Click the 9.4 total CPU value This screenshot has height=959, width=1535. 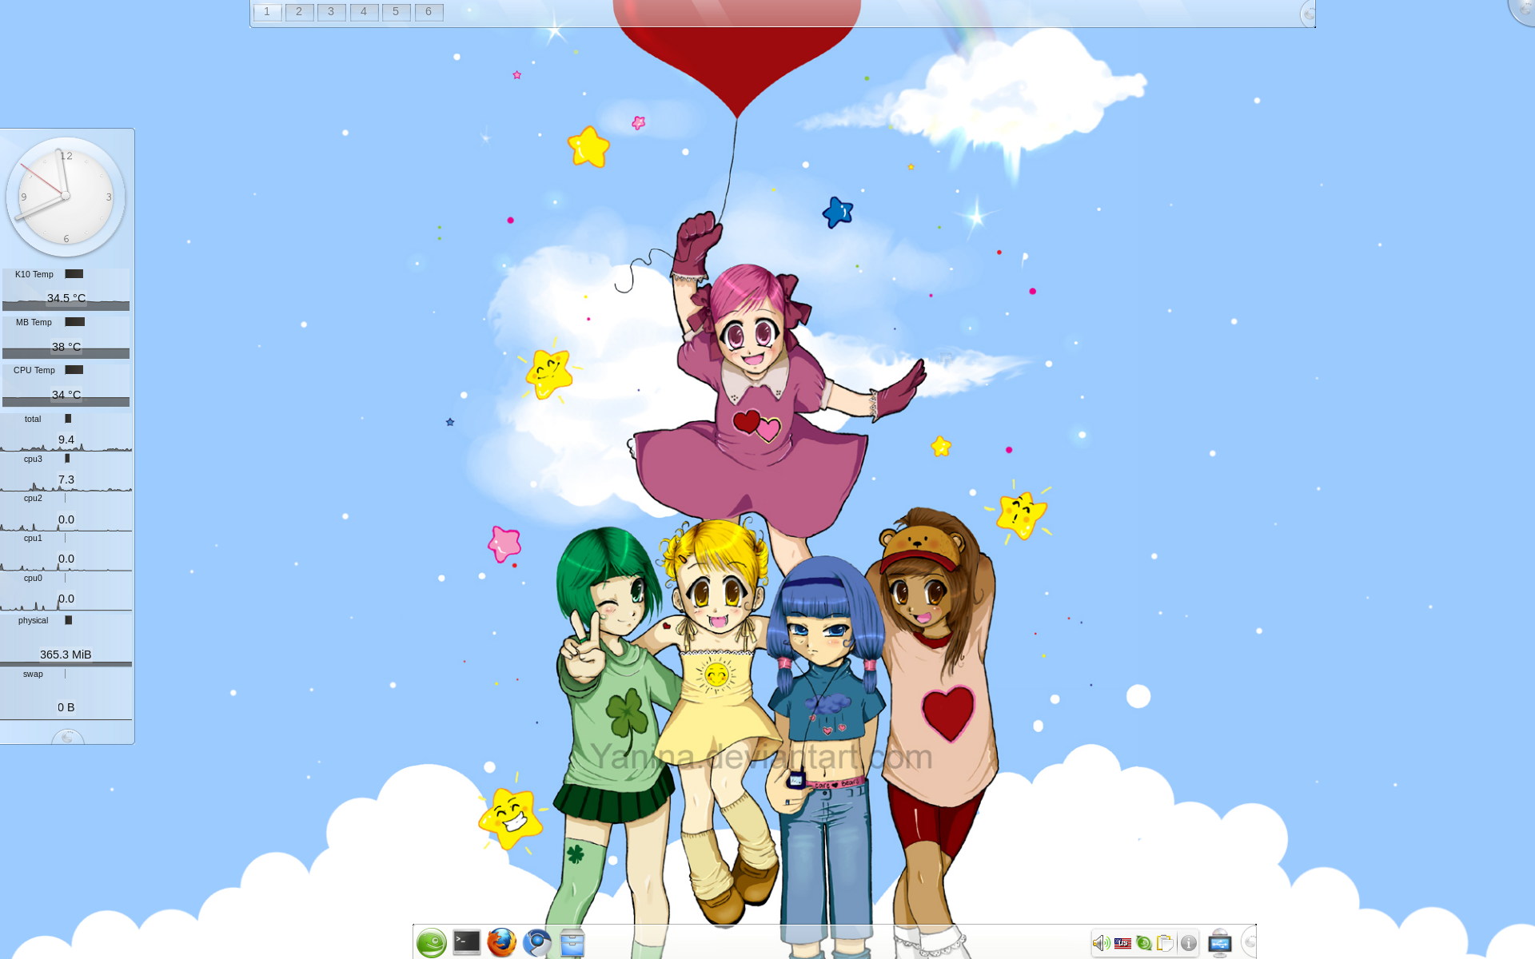click(x=66, y=440)
